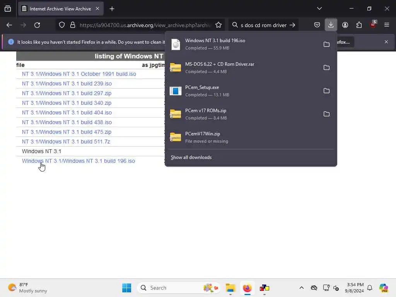Screen dimensions: 396x297
Task: Open notifications bell icon
Action: click(370, 288)
